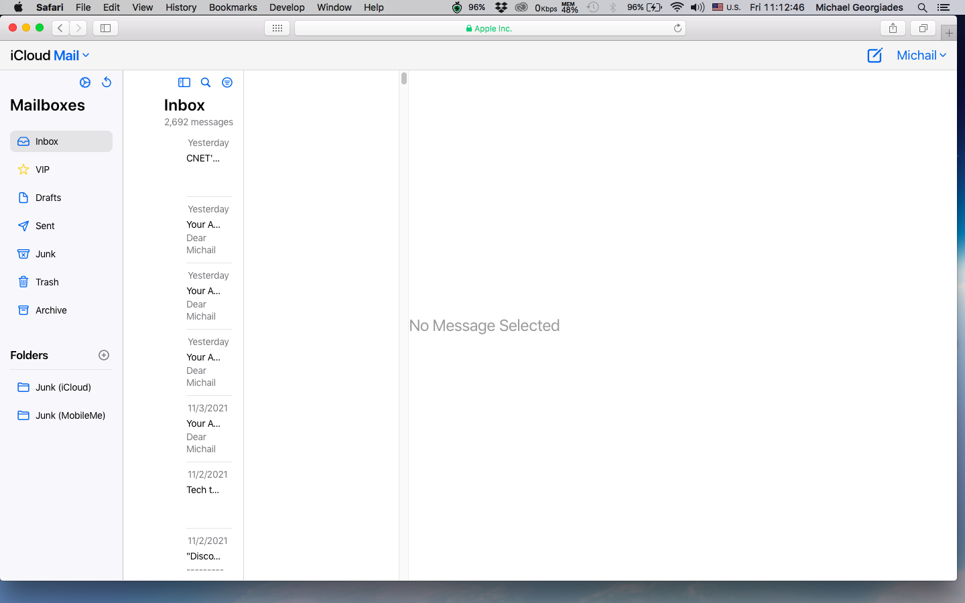Screen dimensions: 965x603
Task: Open the Wi-Fi status menu
Action: pos(677,7)
